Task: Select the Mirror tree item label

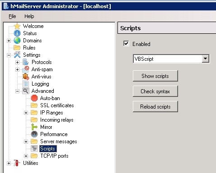Action: click(x=46, y=127)
